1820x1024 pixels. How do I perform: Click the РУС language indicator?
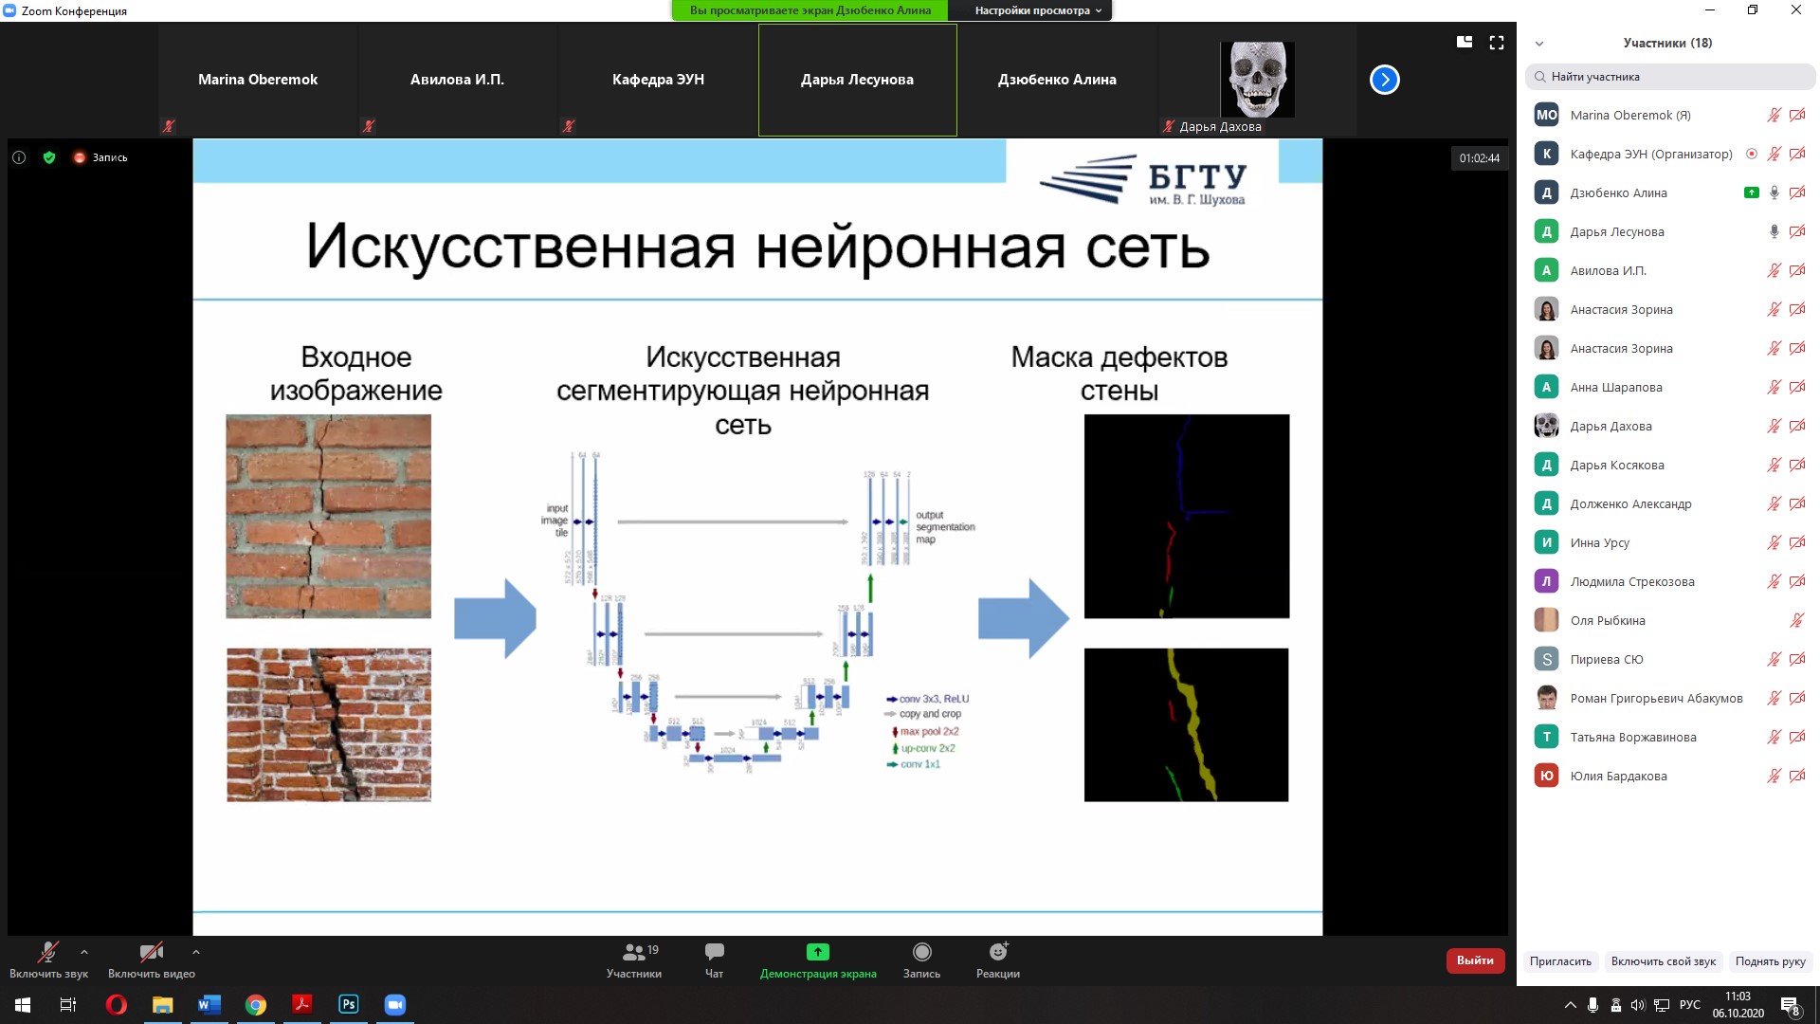coord(1689,1005)
